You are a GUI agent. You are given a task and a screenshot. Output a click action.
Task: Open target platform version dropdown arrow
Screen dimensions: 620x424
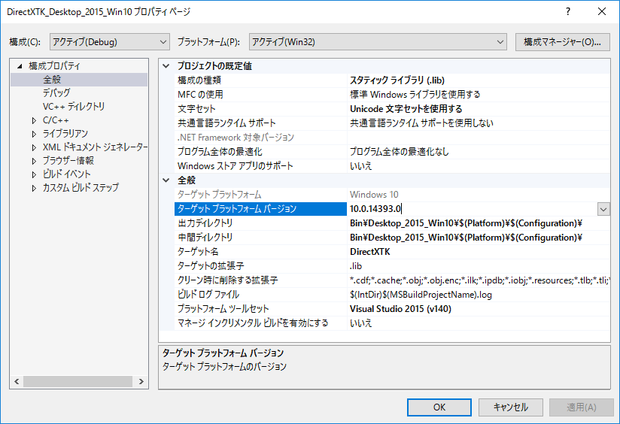603,209
